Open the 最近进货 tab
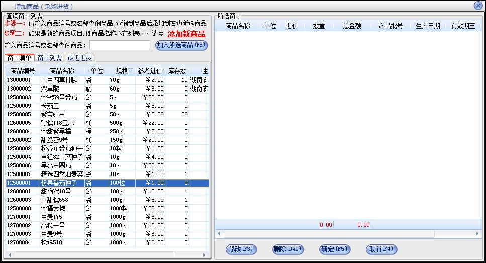Viewport: 486px width, 263px height. pos(80,58)
